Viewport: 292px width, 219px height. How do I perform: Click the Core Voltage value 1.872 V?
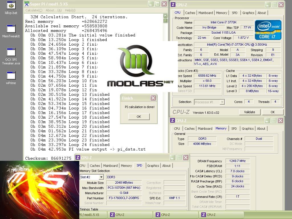coord(243,38)
